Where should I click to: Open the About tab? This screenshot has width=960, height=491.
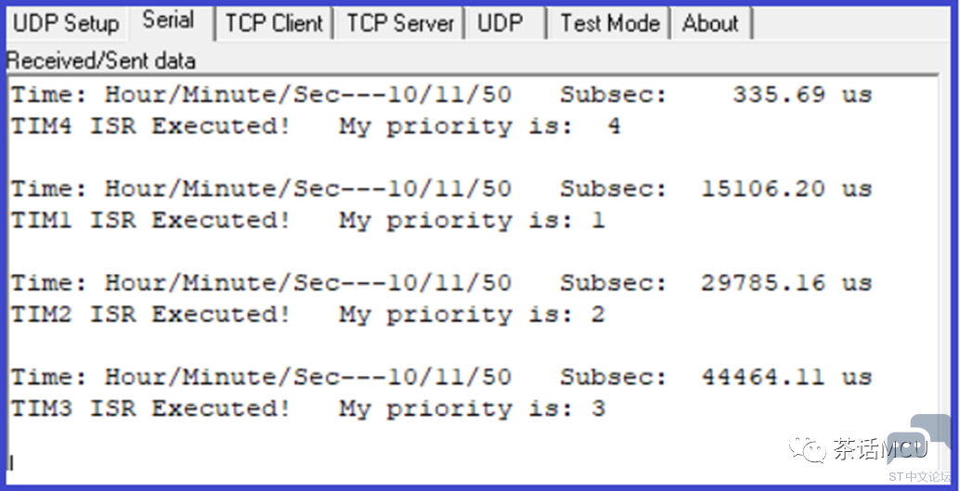(x=710, y=23)
